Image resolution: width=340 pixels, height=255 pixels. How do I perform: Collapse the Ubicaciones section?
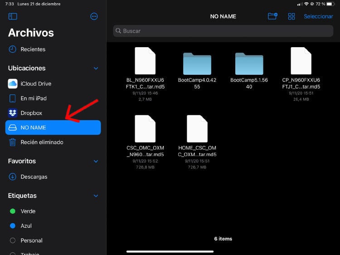tap(96, 69)
